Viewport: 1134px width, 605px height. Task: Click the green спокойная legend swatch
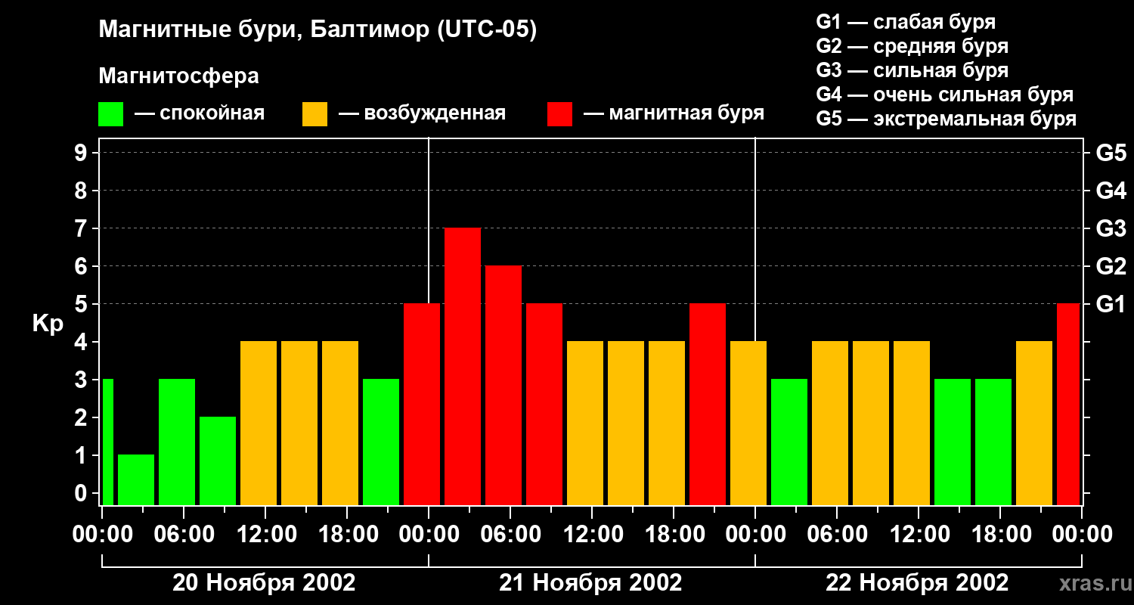click(110, 114)
